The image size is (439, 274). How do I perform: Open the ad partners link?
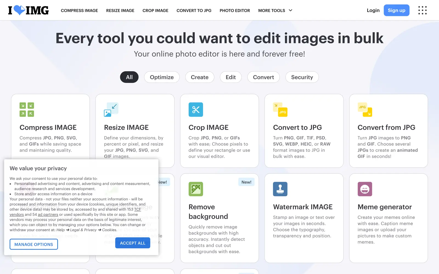(x=48, y=215)
